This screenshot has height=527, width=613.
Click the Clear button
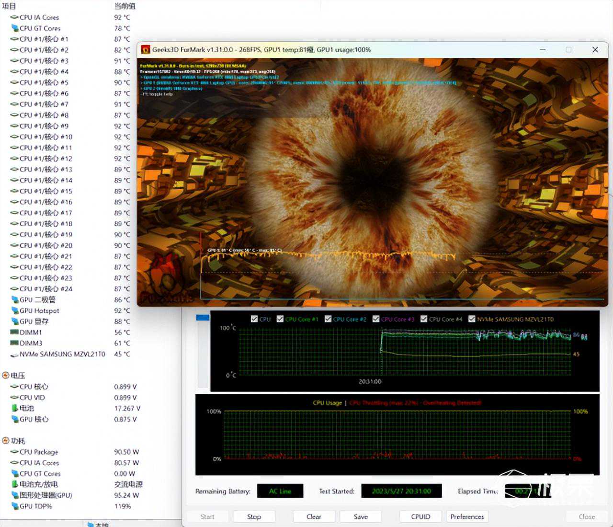pos(314,516)
